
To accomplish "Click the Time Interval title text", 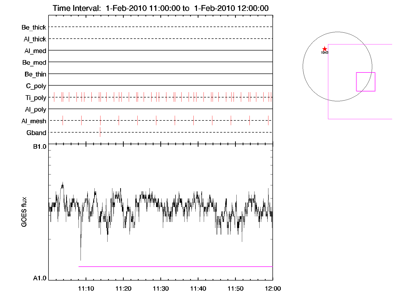I will point(161,8).
